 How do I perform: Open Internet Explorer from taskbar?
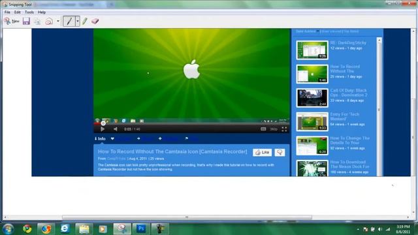65,229
